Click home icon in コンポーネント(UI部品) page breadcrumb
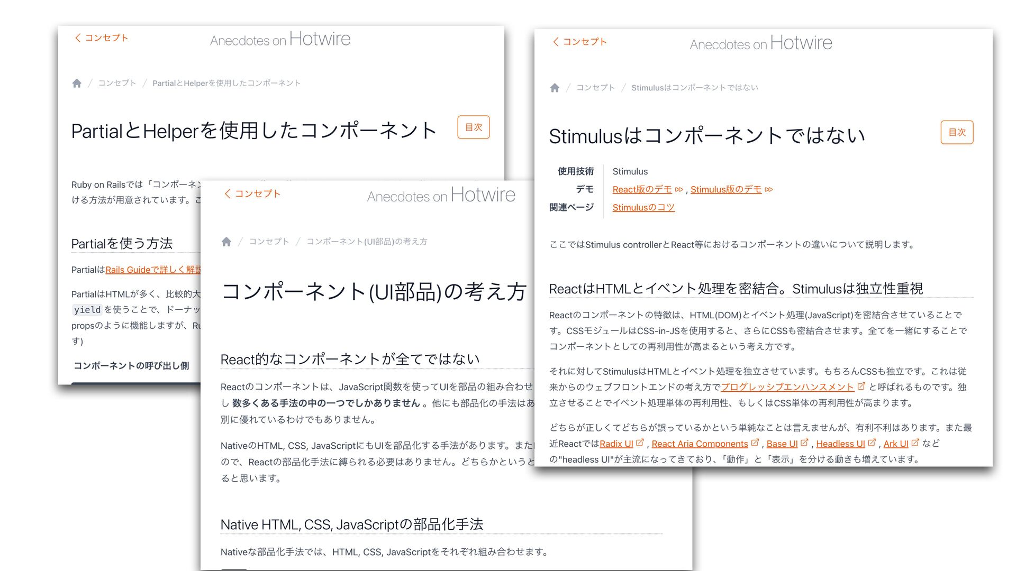This screenshot has height=571, width=1016. tap(226, 242)
